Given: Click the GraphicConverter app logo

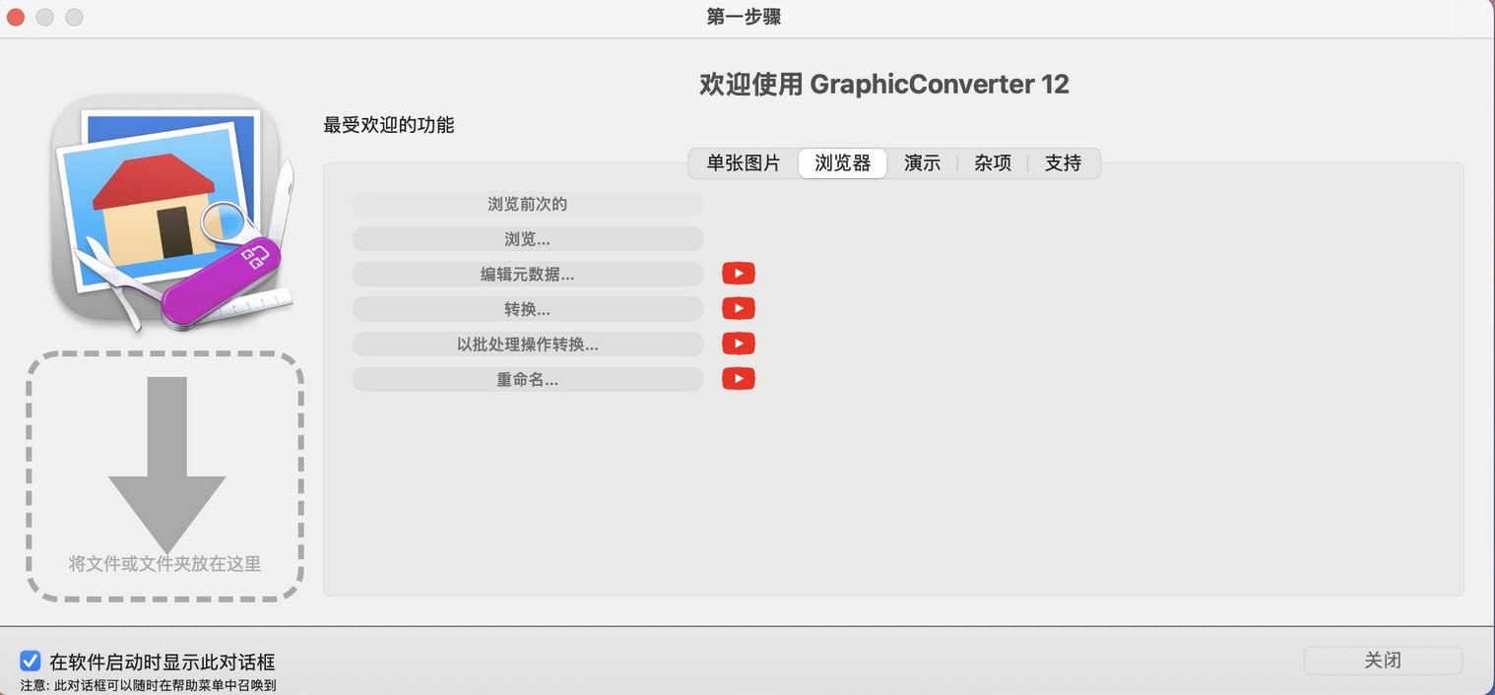Looking at the screenshot, I should 172,215.
